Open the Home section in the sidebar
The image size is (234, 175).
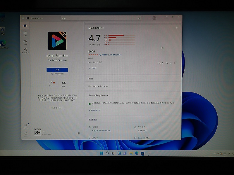(25, 26)
